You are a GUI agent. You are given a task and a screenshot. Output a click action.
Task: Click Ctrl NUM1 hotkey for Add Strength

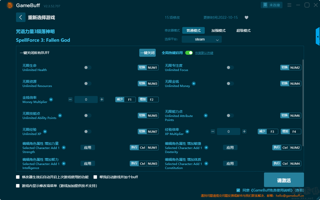pos(148,147)
